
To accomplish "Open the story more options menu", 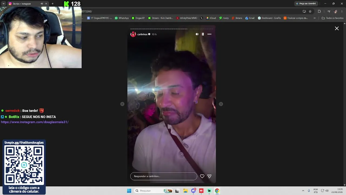I will [209, 34].
